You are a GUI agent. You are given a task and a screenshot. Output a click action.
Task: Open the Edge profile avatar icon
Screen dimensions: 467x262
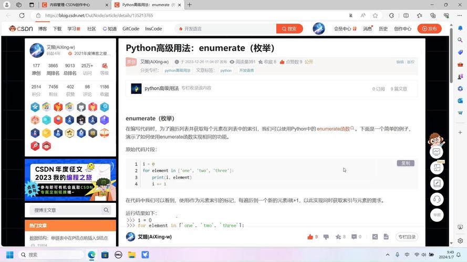(x=6, y=5)
